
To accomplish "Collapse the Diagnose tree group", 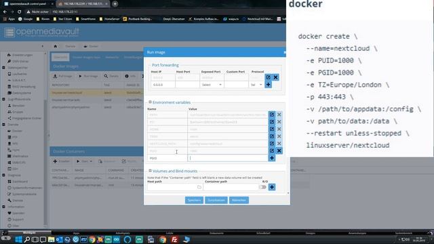I will (3, 175).
